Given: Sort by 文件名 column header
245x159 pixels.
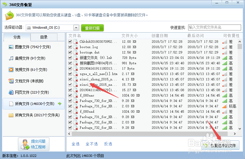Looking at the screenshot, I should [x=75, y=36].
